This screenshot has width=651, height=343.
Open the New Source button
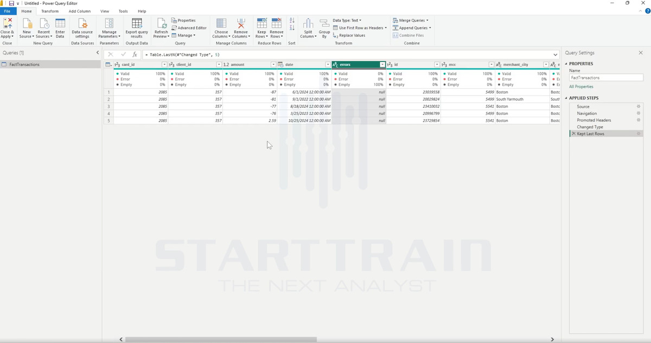click(x=27, y=28)
